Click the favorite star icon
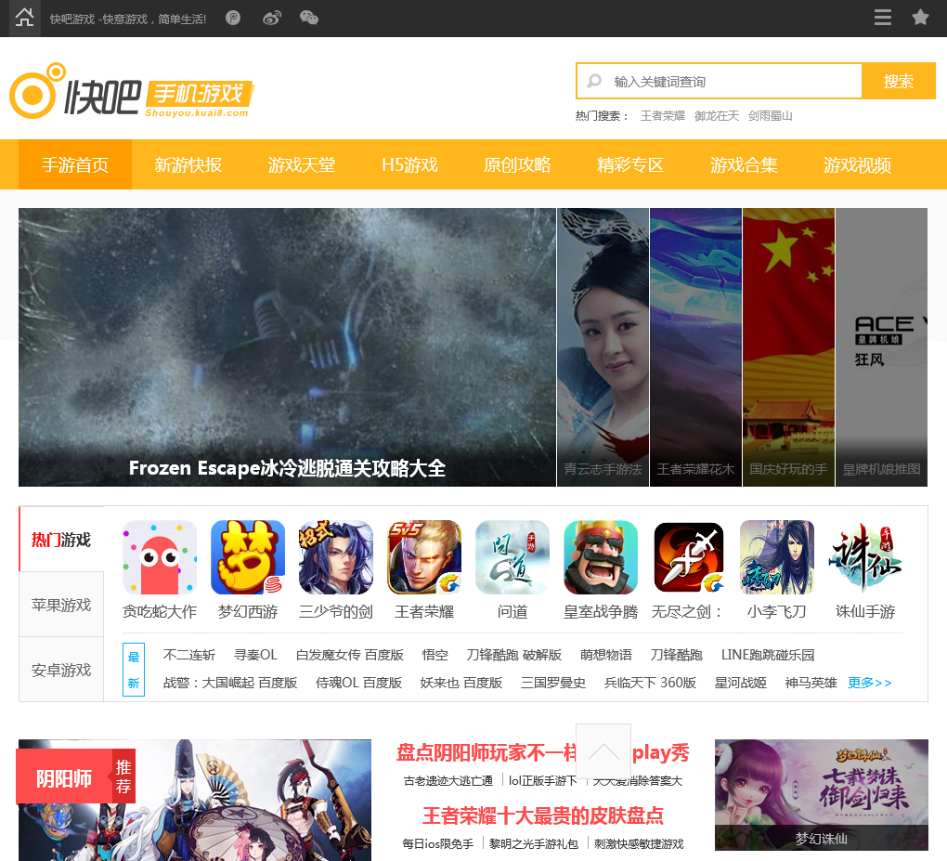This screenshot has height=861, width=947. (920, 17)
